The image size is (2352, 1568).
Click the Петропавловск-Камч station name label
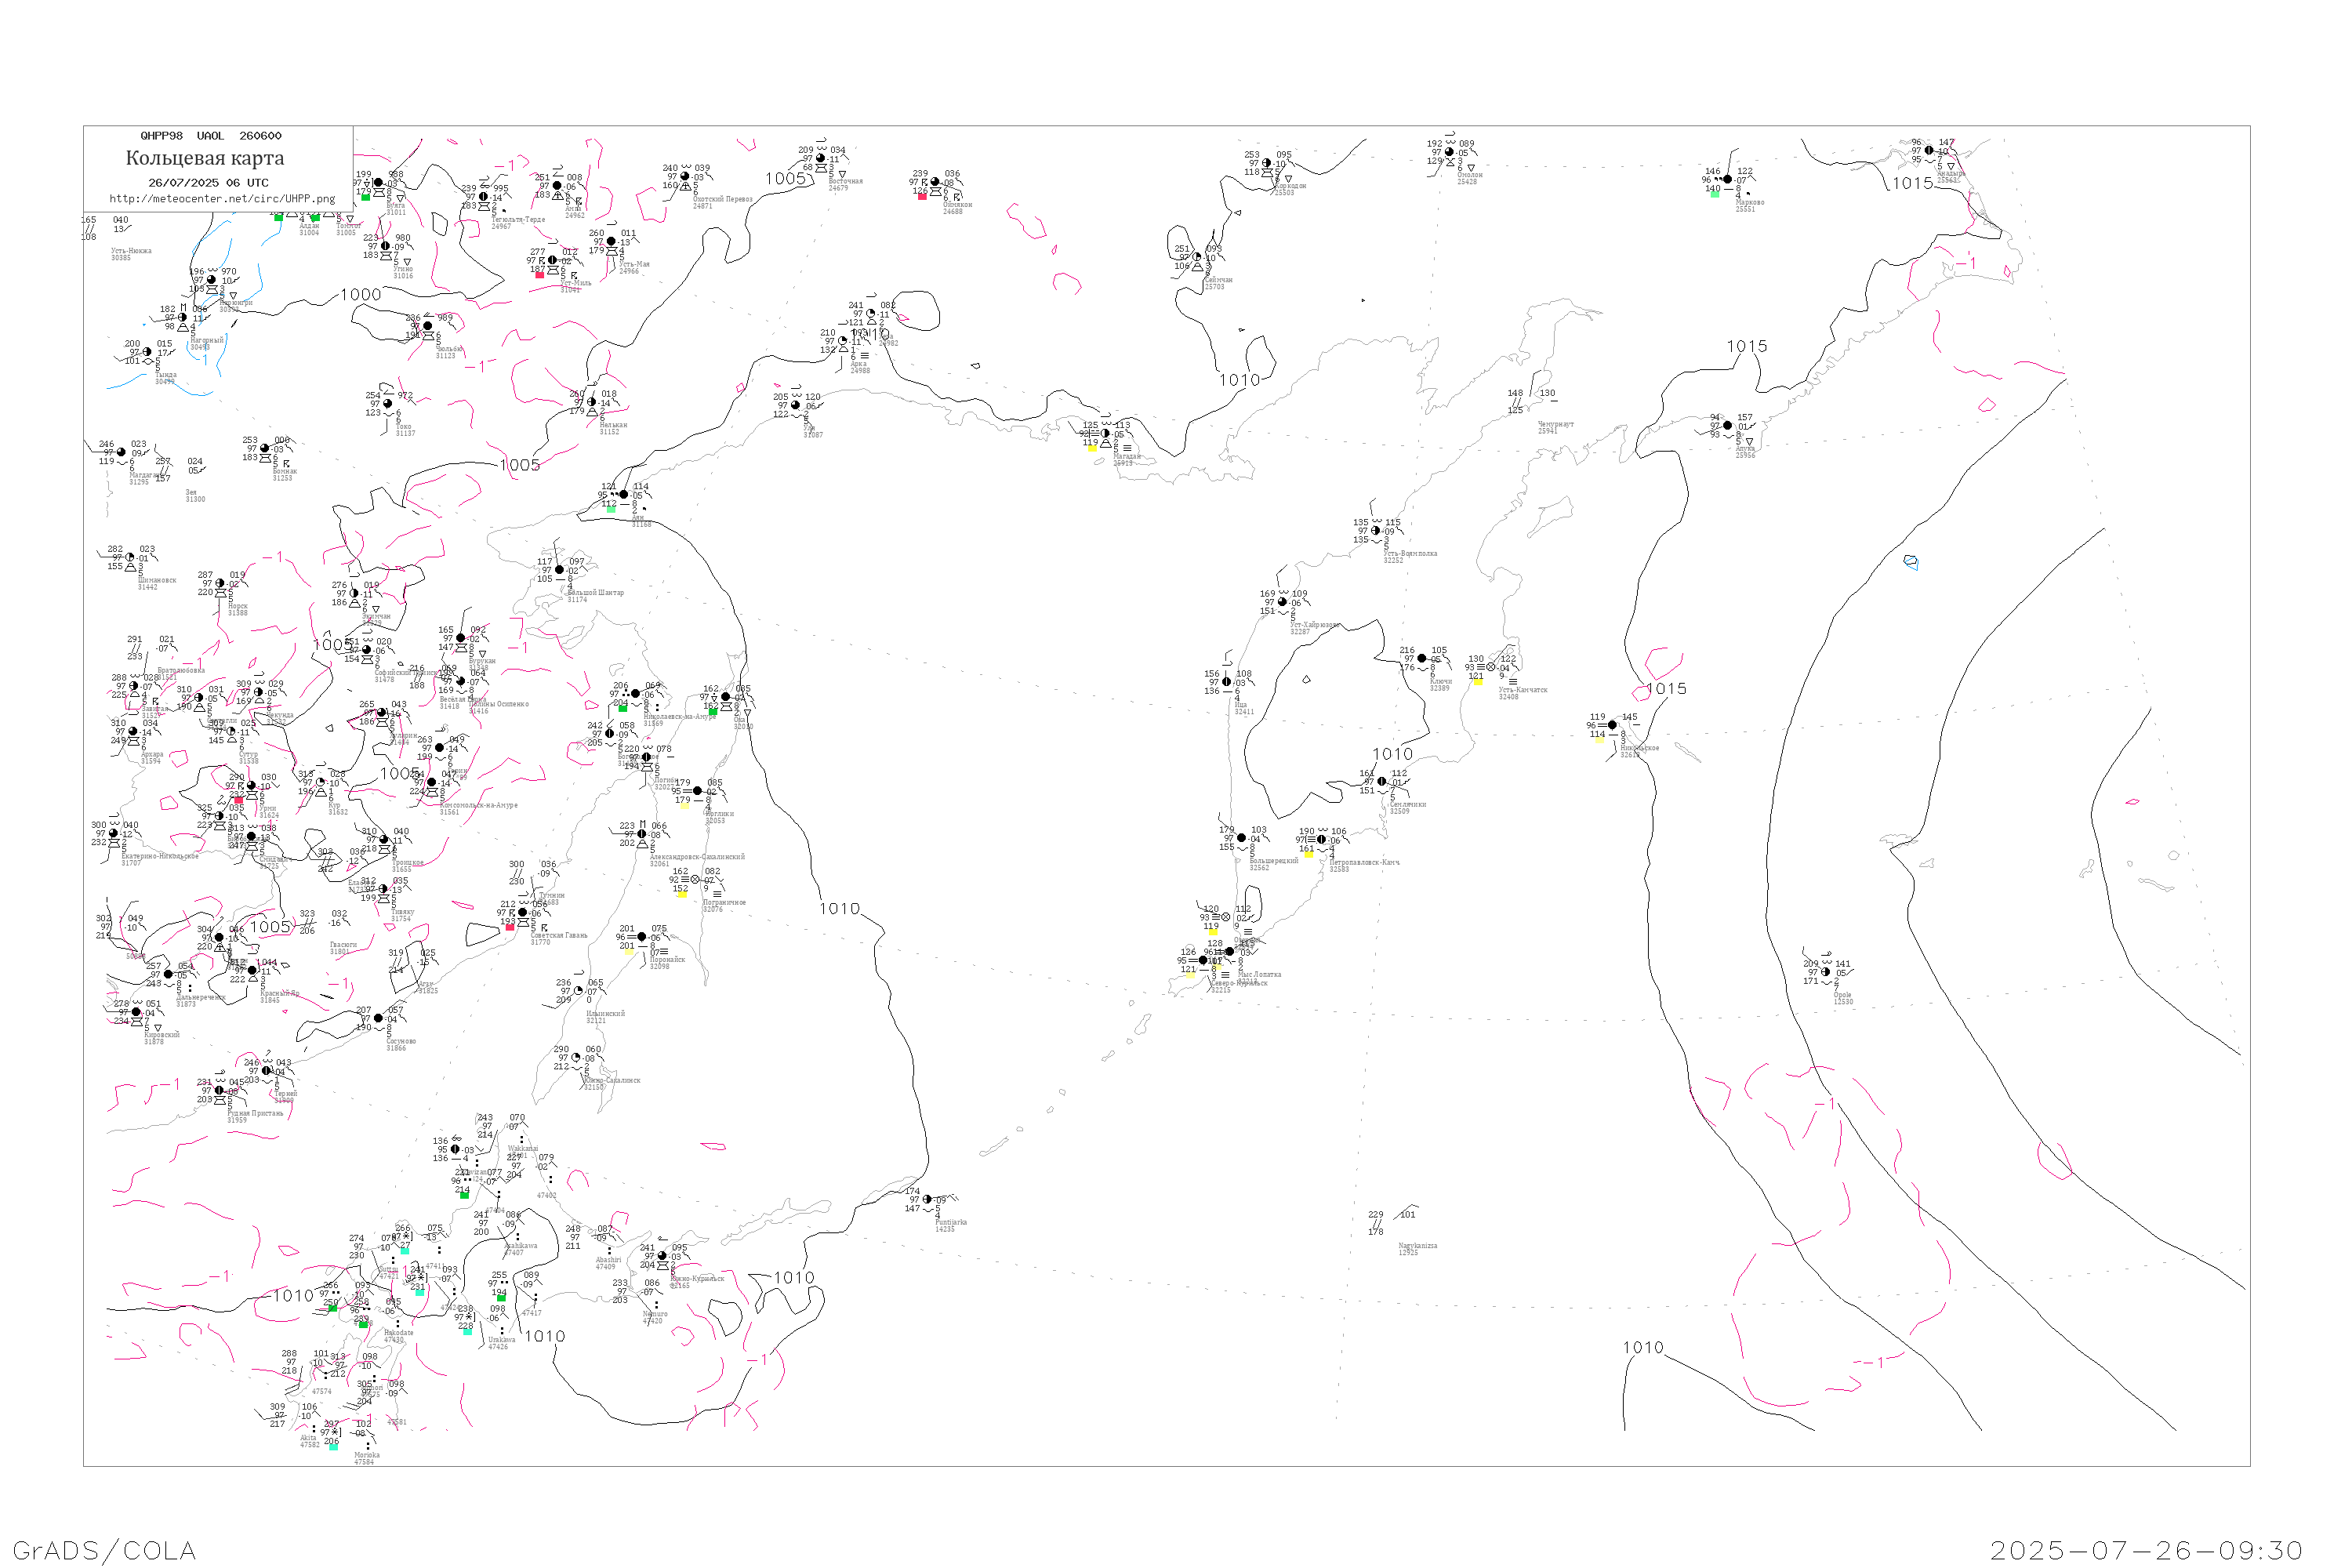1364,862
